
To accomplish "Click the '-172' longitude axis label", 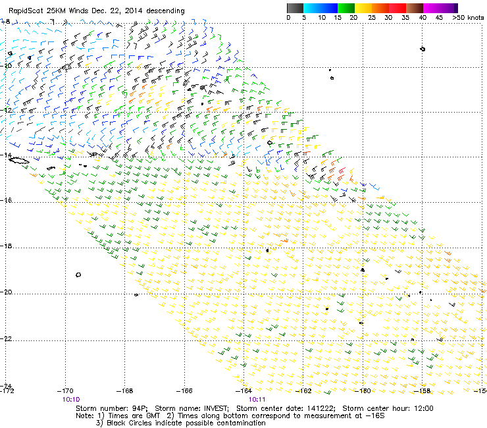I will pos(7,390).
